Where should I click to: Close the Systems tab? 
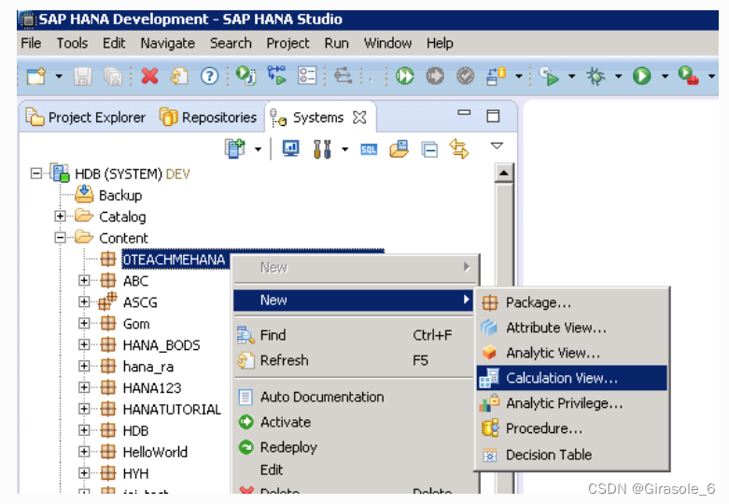click(x=359, y=118)
